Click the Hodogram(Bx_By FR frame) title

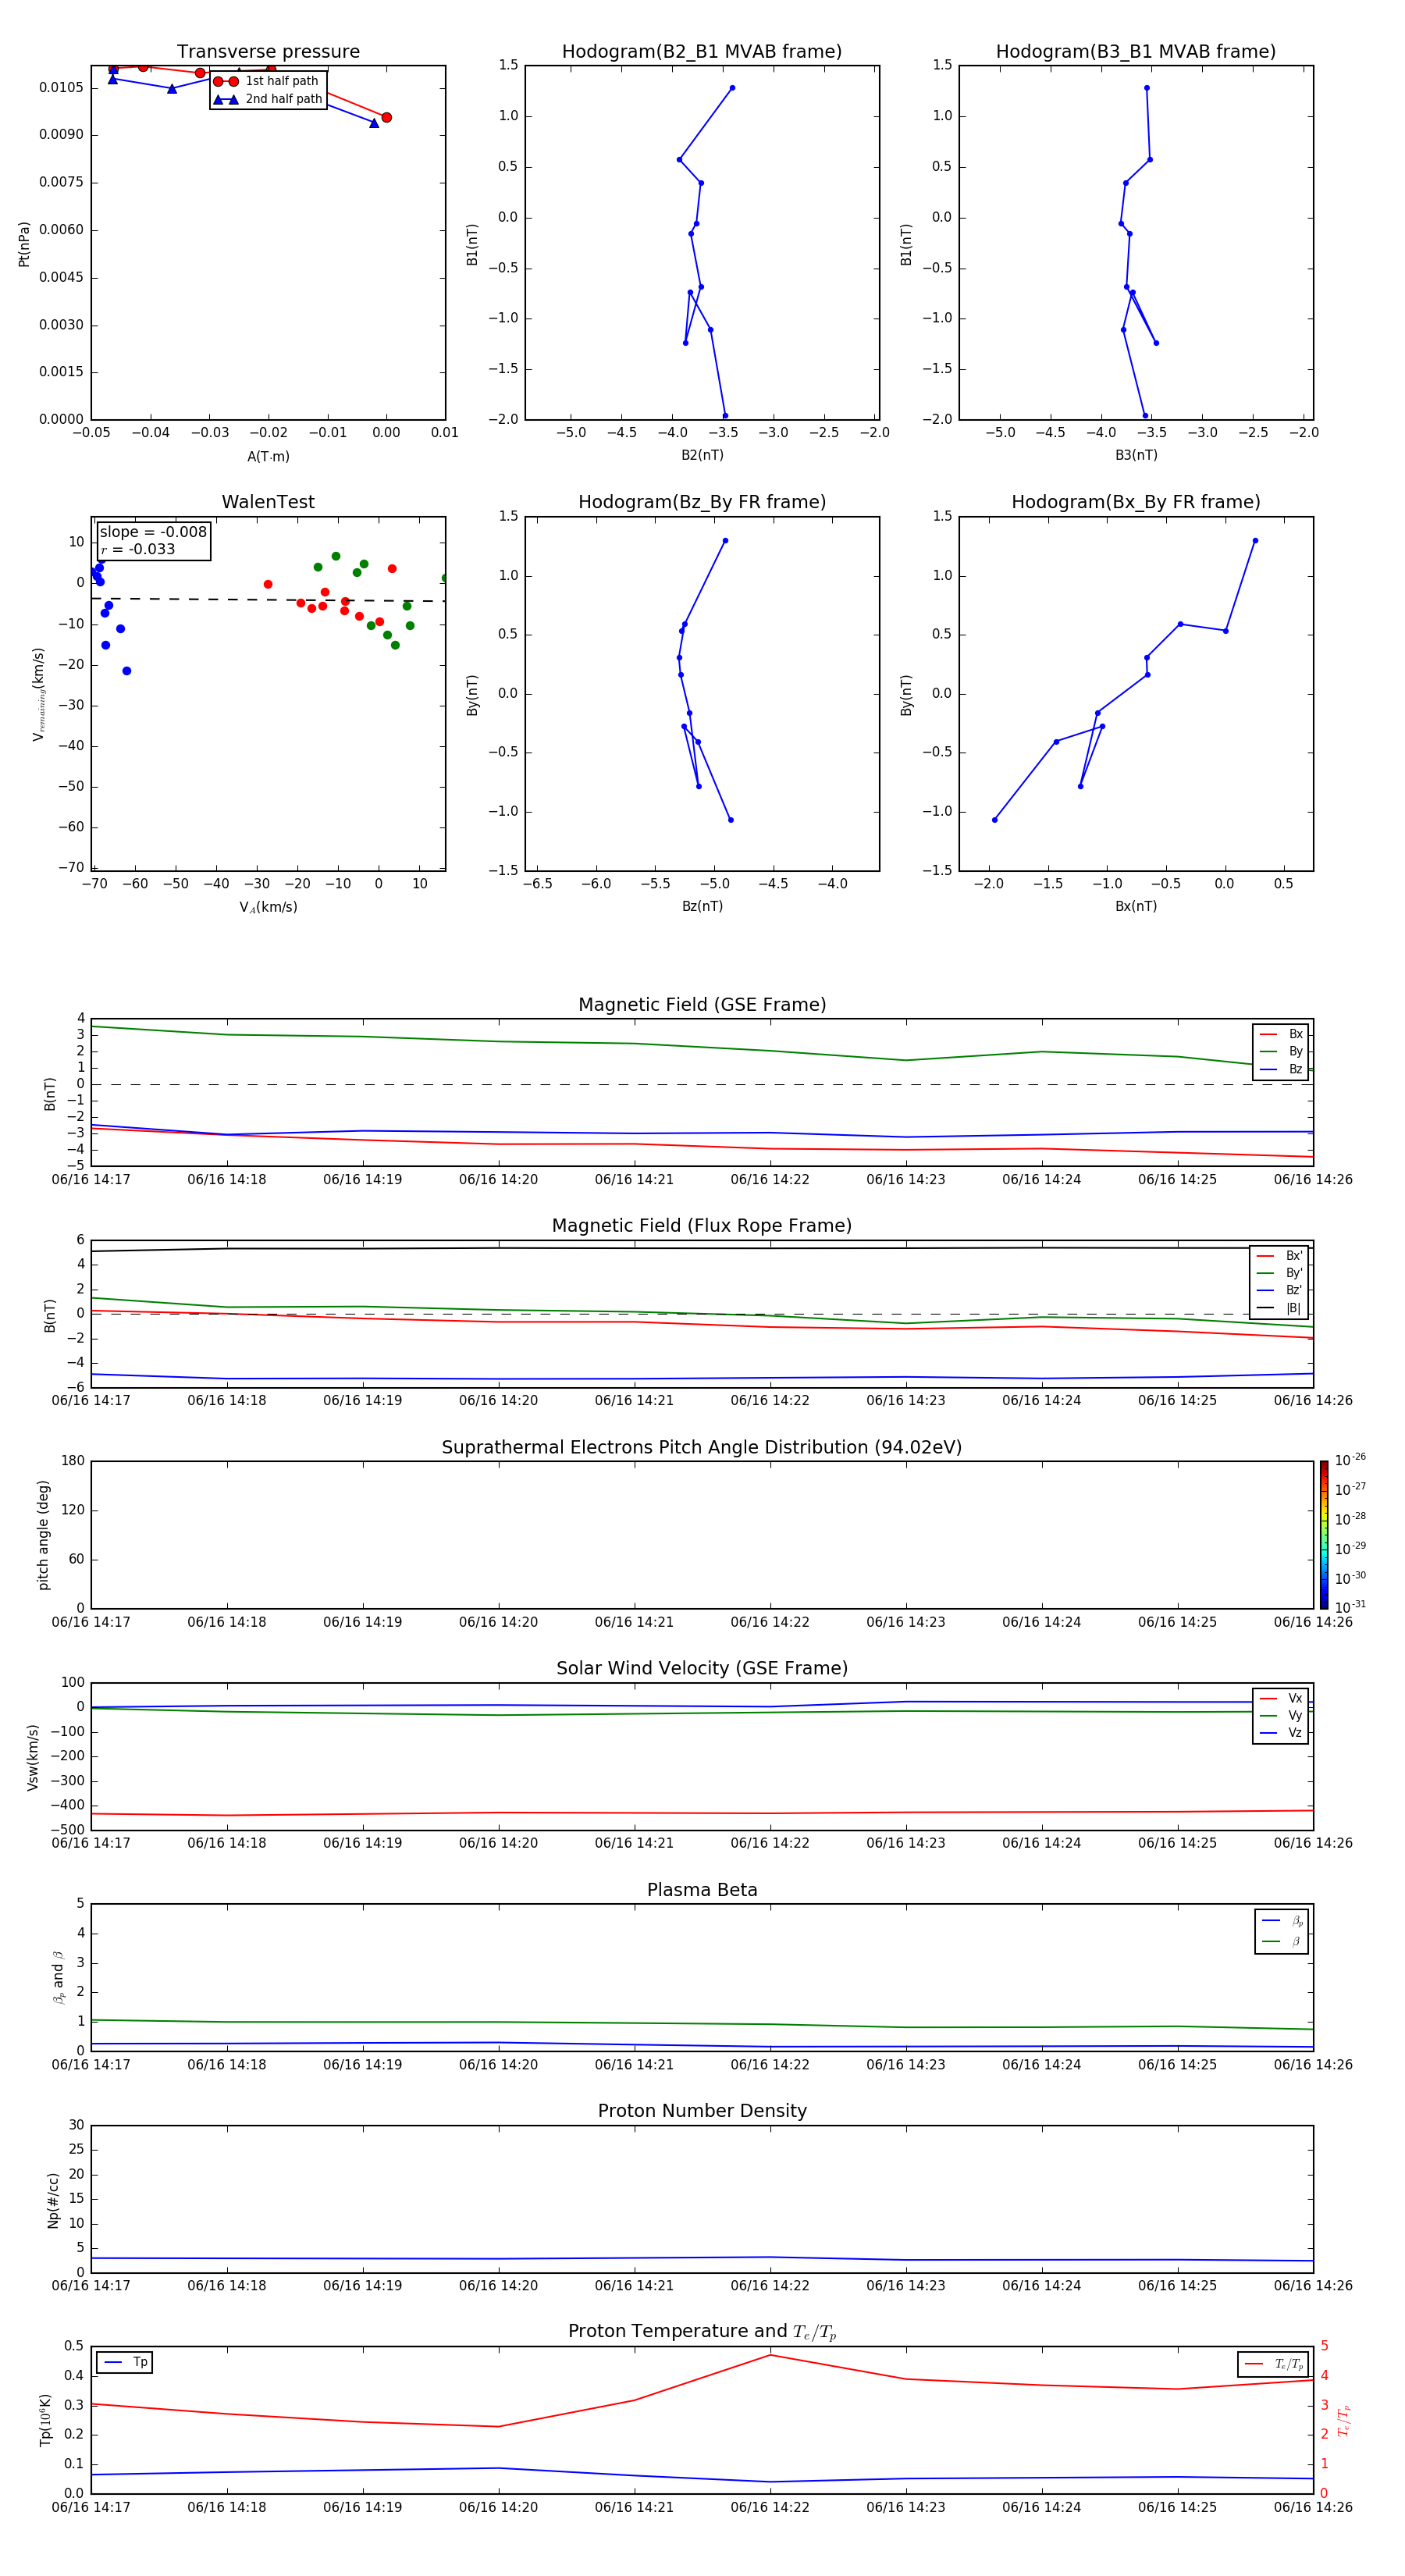click(1136, 502)
